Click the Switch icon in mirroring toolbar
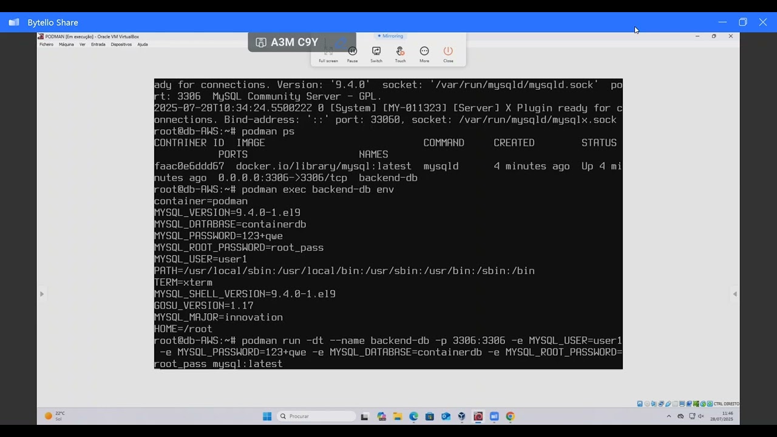Viewport: 777px width, 437px height. point(376,51)
